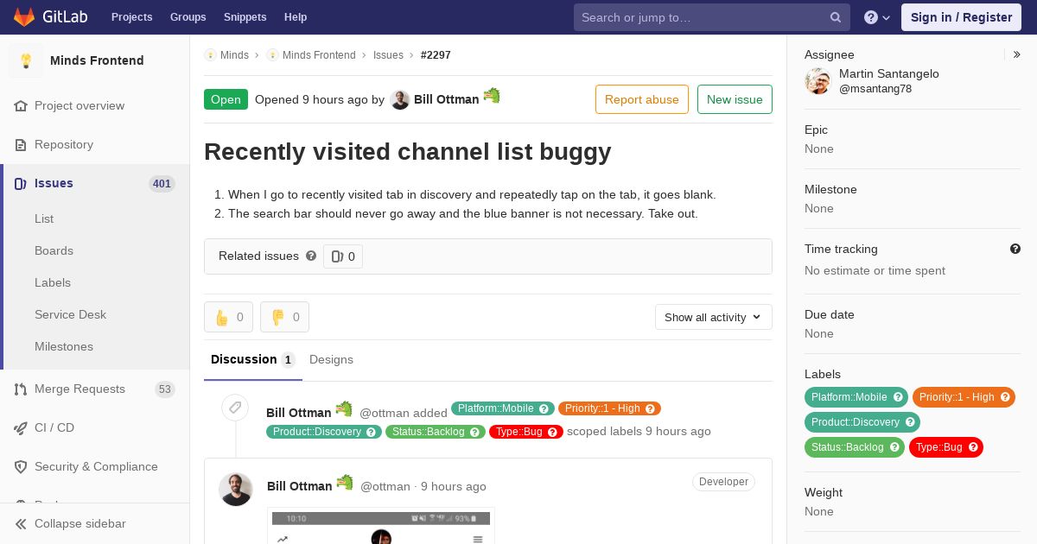Viewport: 1037px width, 544px height.
Task: Click the Minds Frontend lightbulb avatar
Action: [26, 60]
